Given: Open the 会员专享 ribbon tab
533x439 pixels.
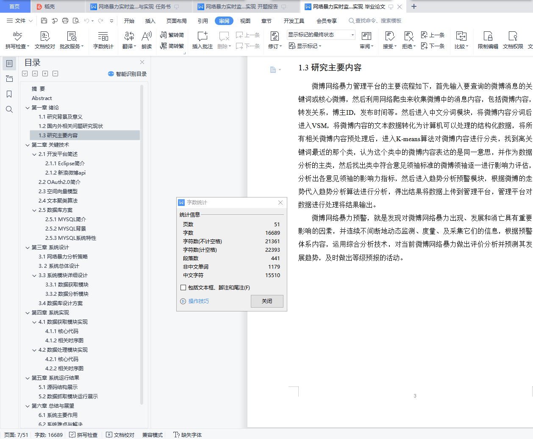Looking at the screenshot, I should 327,21.
